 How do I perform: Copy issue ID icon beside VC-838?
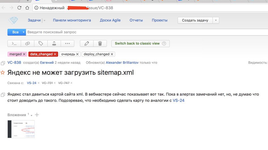[3, 63]
